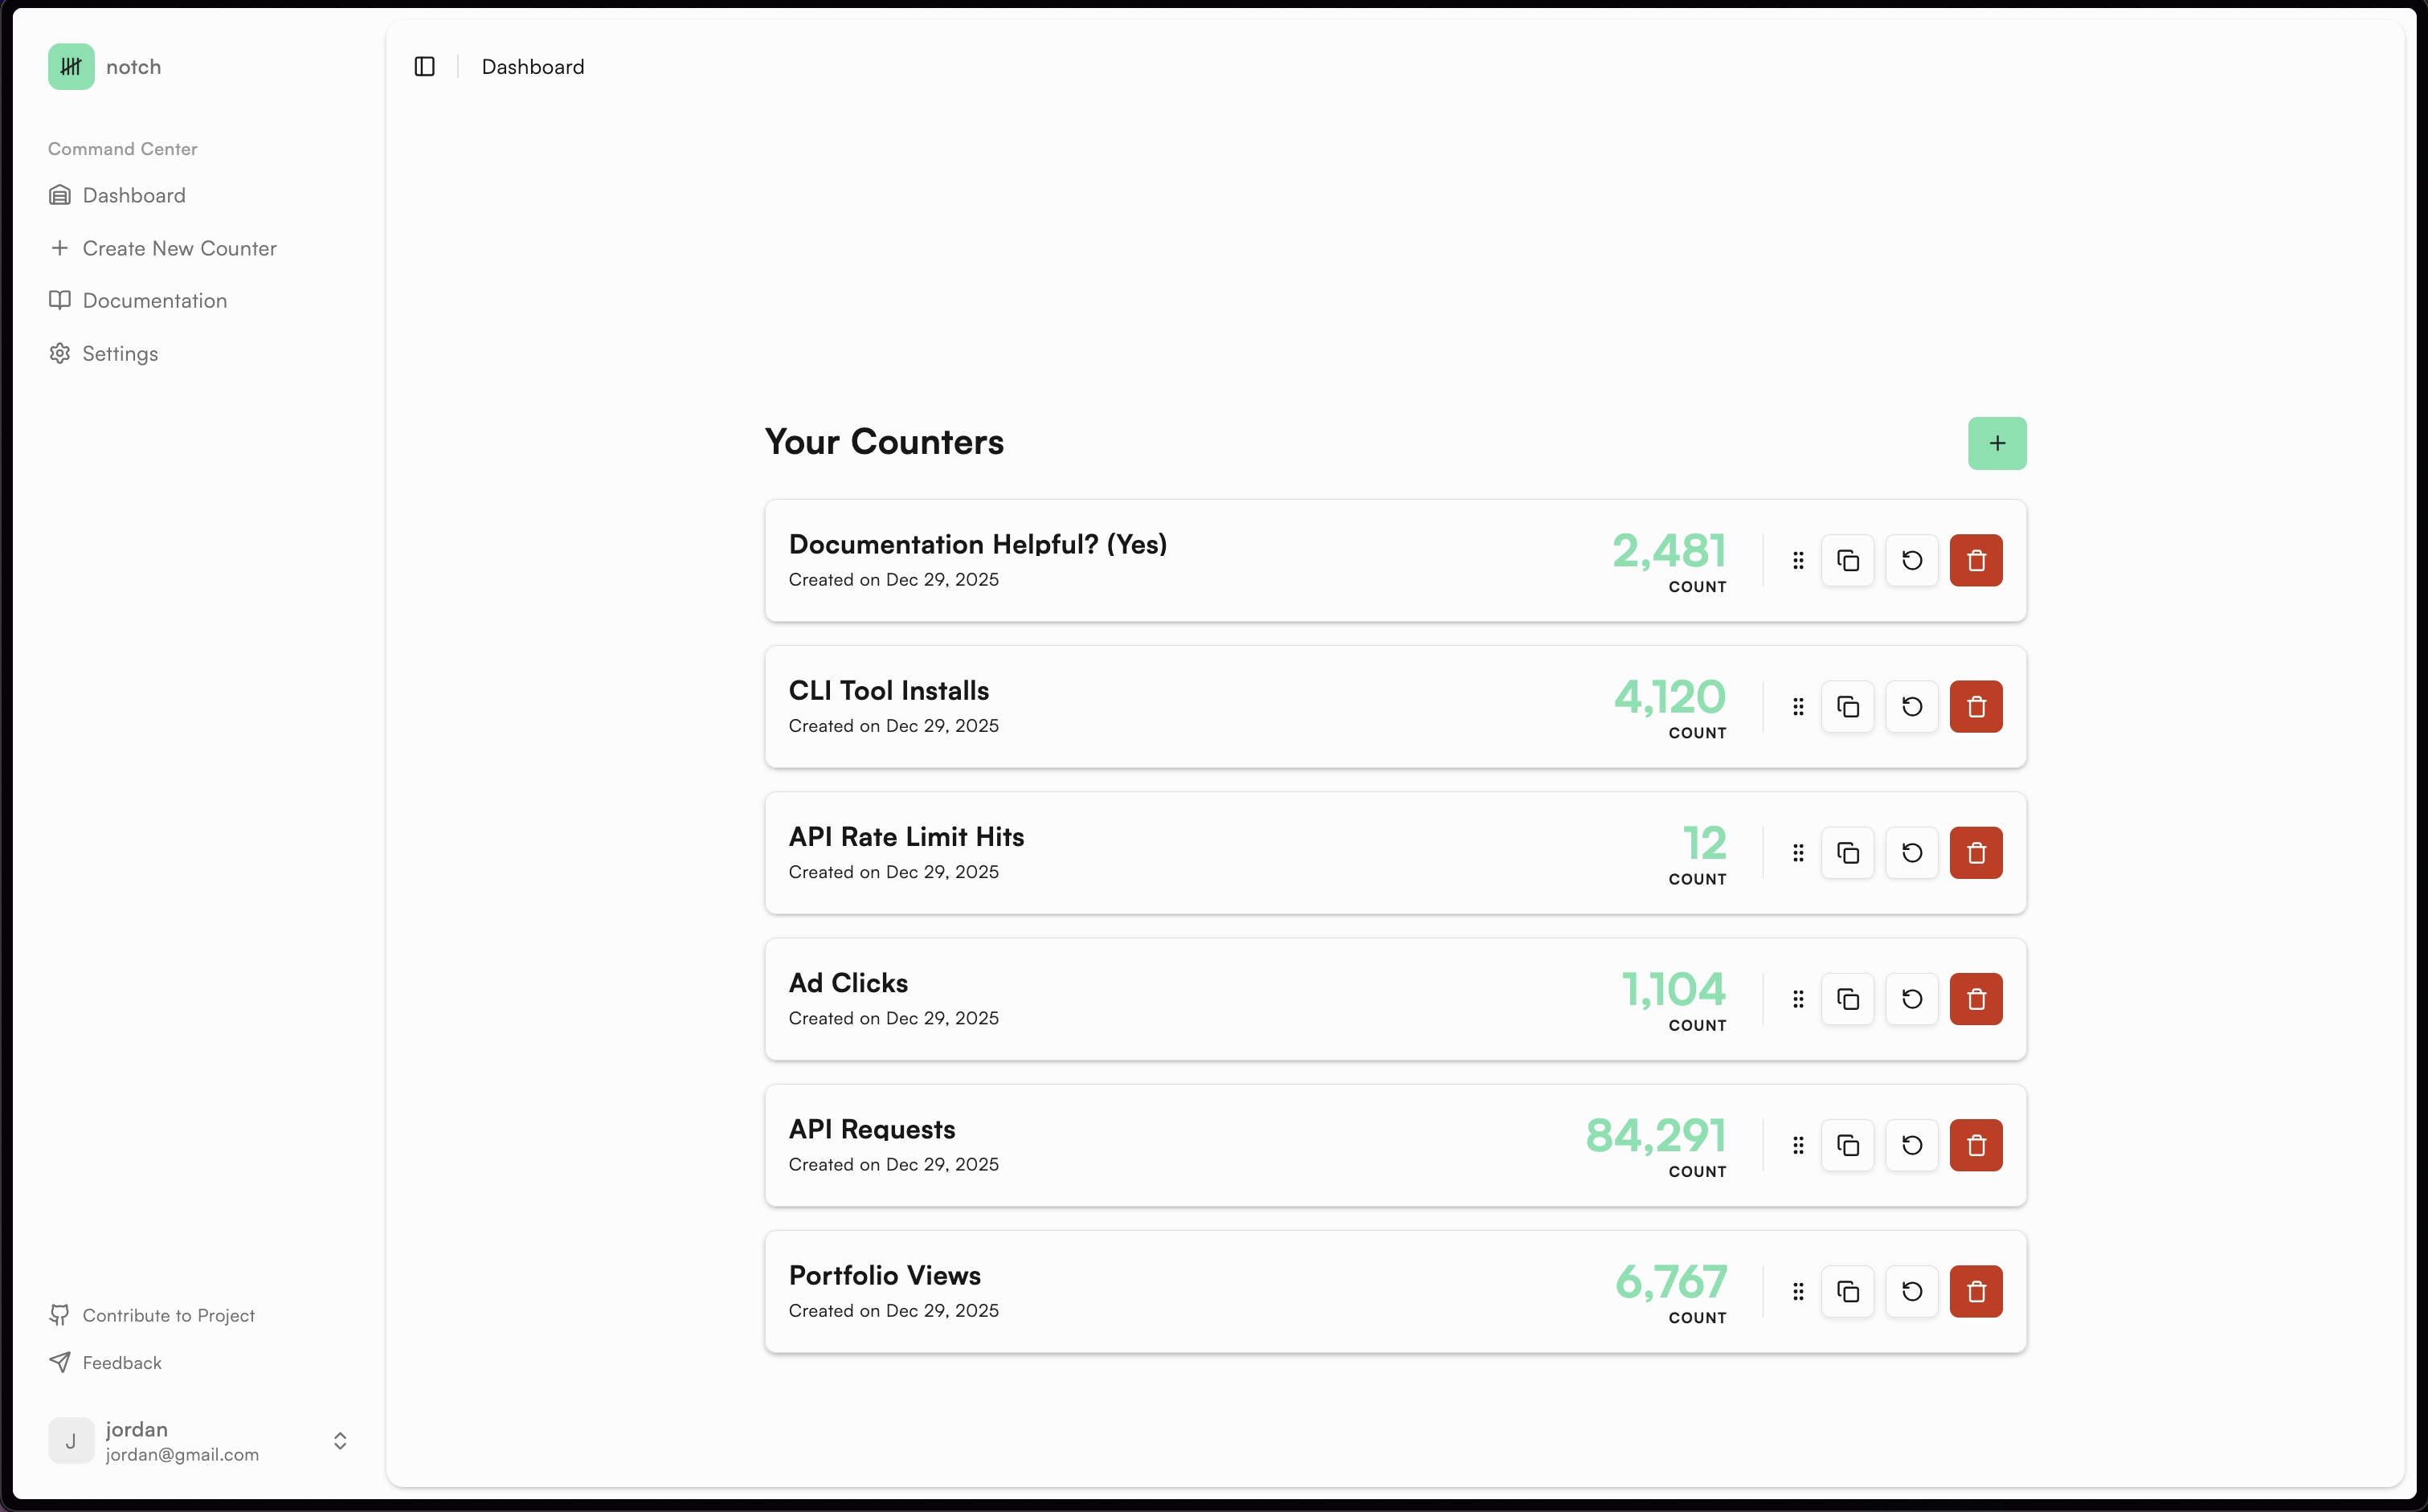Click the 12 count value

1704,843
